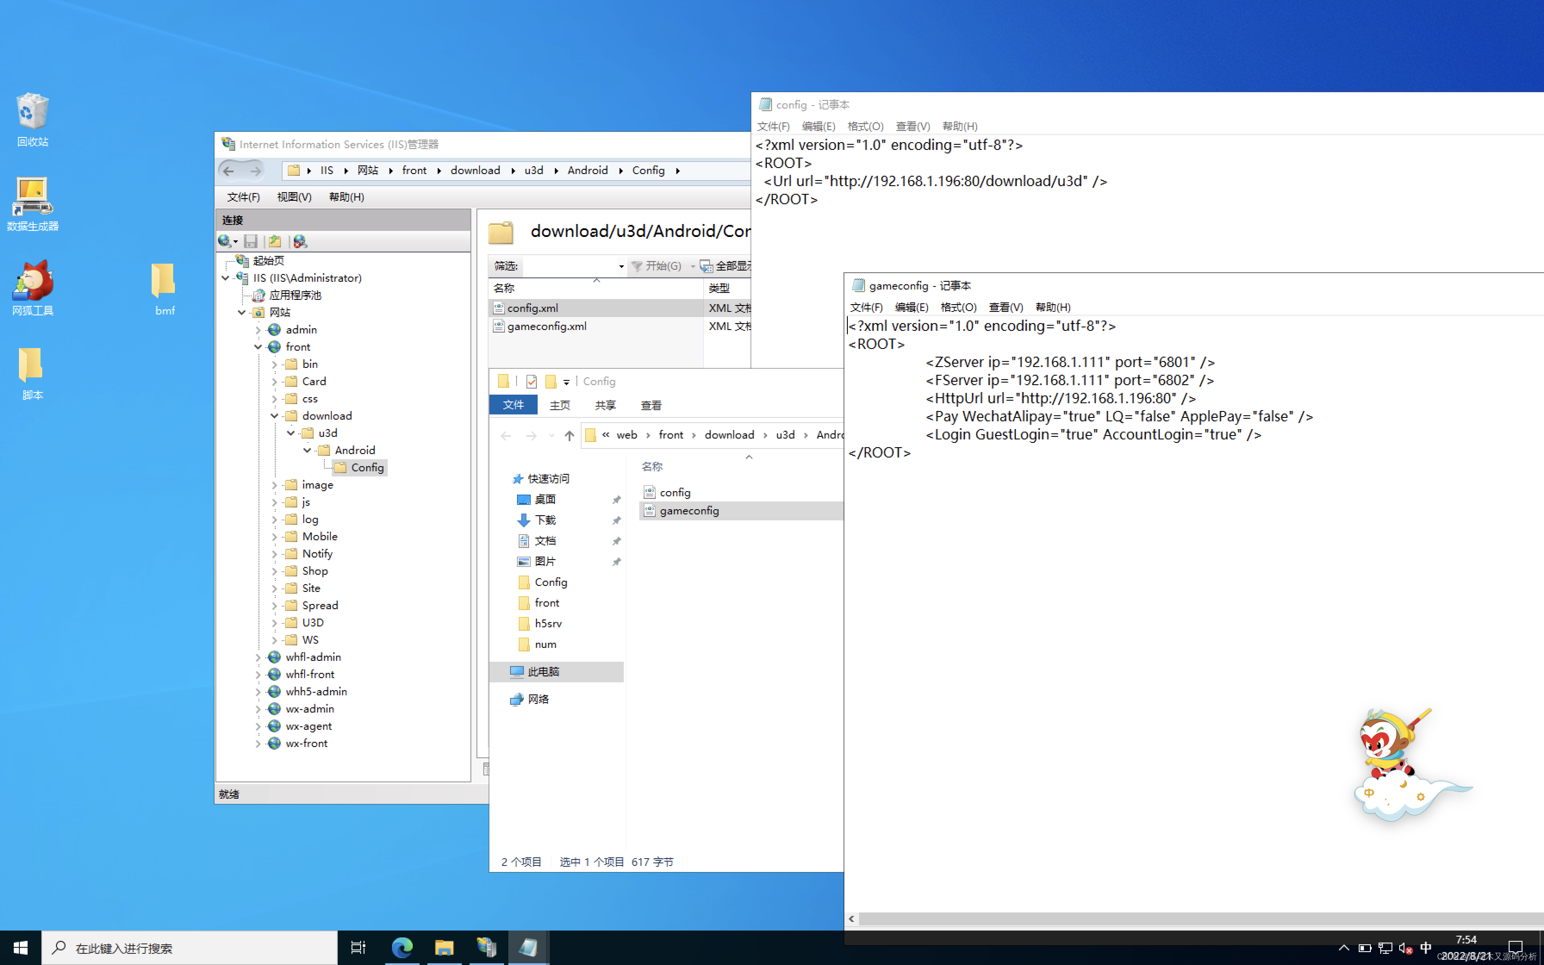Image resolution: width=1544 pixels, height=965 pixels.
Task: Collapse the front site tree node
Action: (258, 346)
